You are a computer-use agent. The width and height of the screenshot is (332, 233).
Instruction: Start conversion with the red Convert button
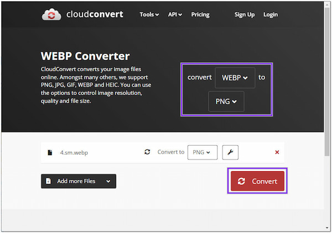pos(257,181)
